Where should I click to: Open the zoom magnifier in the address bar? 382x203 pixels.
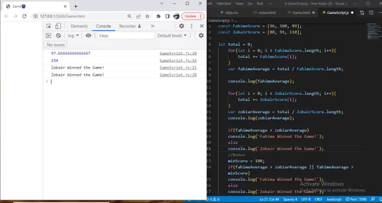point(129,16)
